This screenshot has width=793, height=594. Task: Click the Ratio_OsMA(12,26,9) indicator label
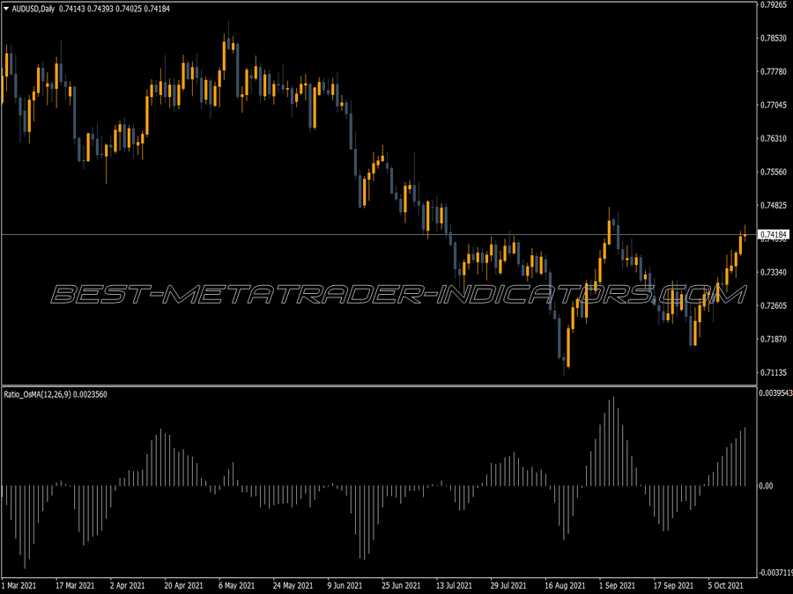coord(37,394)
